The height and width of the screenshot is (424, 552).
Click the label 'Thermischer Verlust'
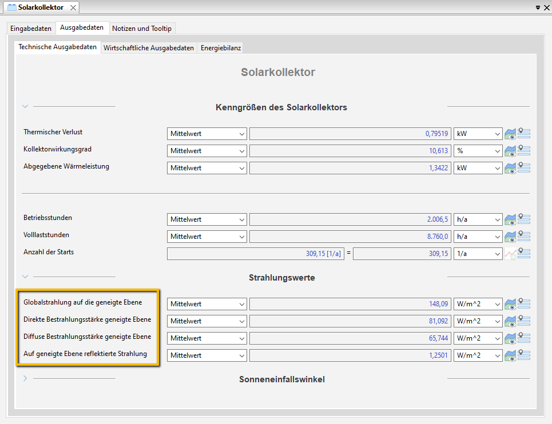point(53,132)
